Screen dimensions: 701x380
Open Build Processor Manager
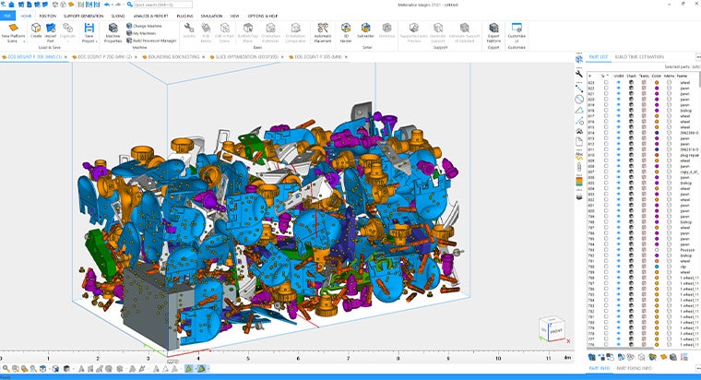[x=151, y=41]
